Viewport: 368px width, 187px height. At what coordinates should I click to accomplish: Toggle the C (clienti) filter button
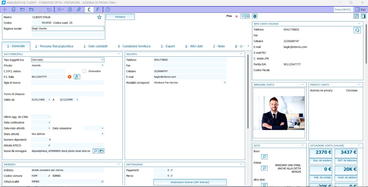click(x=89, y=10)
